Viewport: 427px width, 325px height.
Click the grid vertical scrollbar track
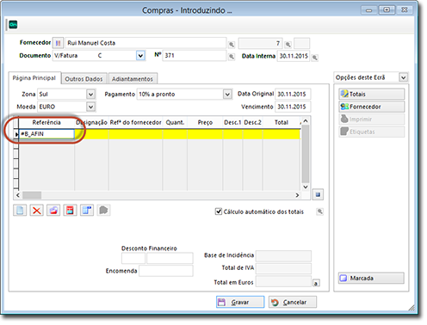tap(306, 154)
